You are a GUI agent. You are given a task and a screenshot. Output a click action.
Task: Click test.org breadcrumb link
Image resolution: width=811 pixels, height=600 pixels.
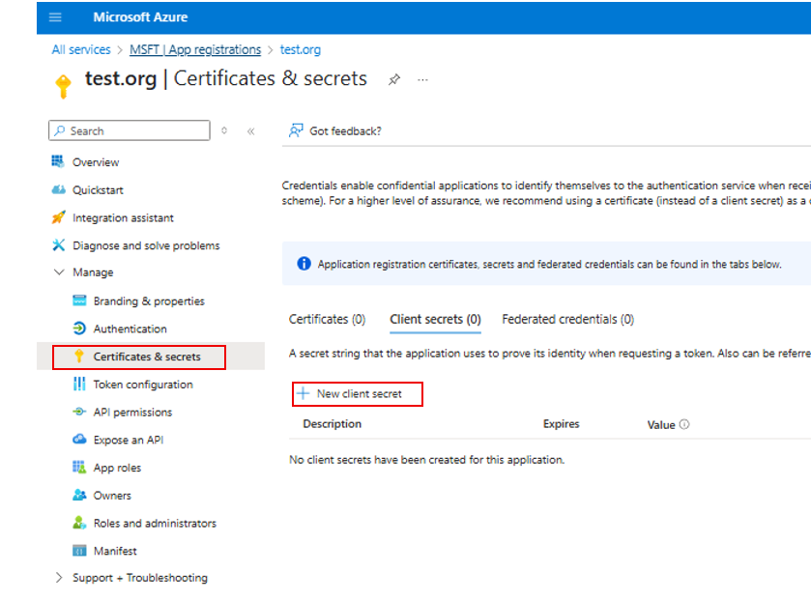pos(300,49)
